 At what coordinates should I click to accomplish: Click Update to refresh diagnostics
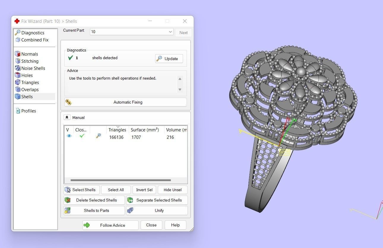[x=169, y=59]
